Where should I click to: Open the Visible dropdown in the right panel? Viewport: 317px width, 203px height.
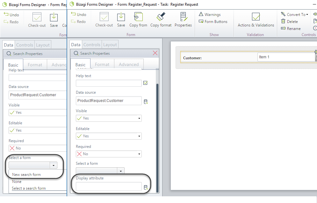tap(109, 118)
